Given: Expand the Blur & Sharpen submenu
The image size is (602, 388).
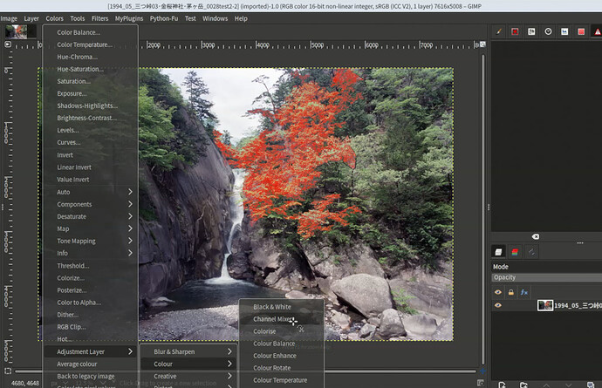Looking at the screenshot, I should tap(189, 351).
